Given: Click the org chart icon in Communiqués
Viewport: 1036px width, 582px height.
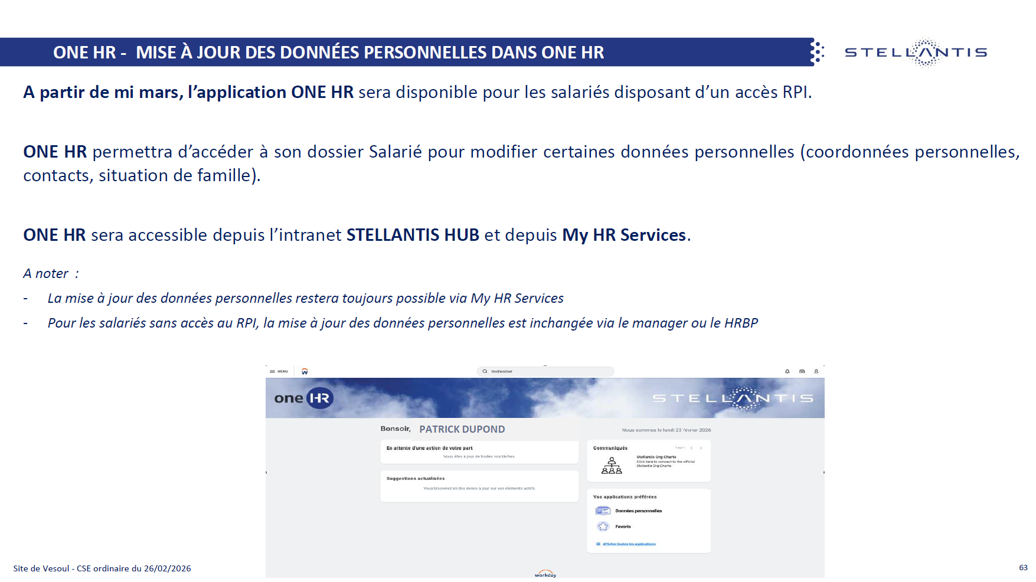Looking at the screenshot, I should [x=612, y=465].
